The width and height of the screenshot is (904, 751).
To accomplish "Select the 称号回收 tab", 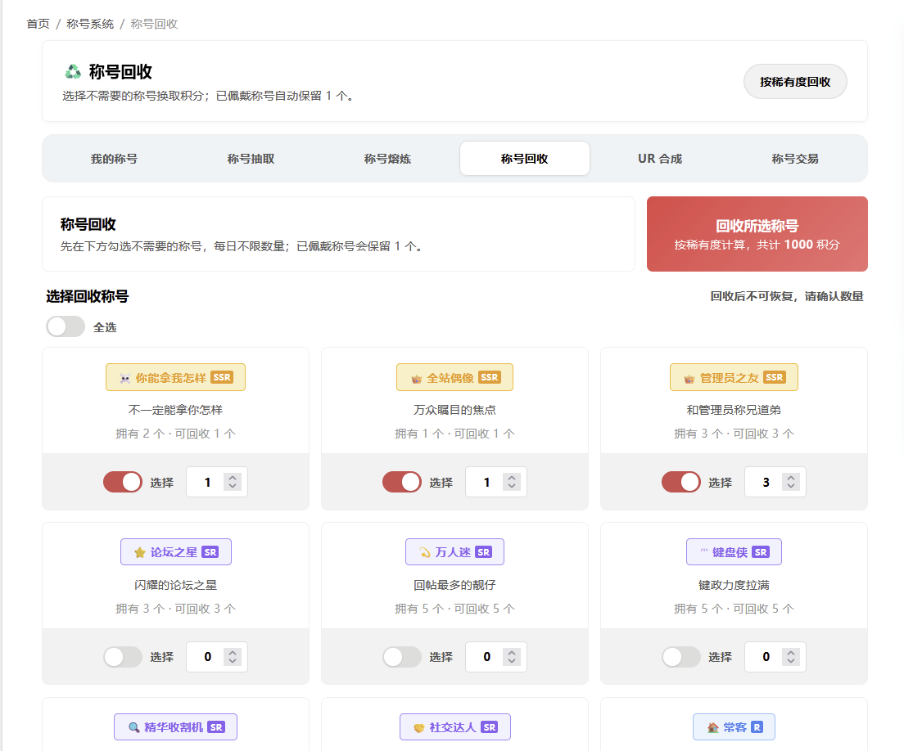I will click(x=525, y=159).
